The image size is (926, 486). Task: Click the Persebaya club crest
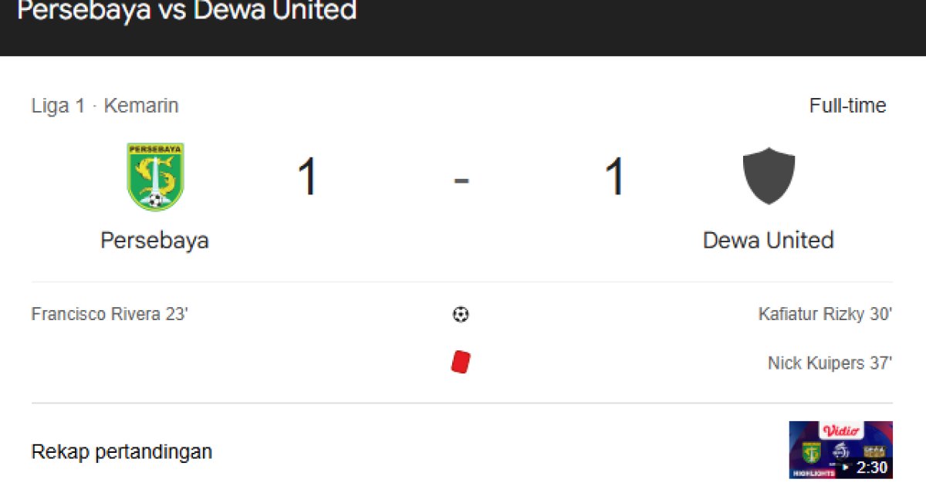[x=155, y=177]
